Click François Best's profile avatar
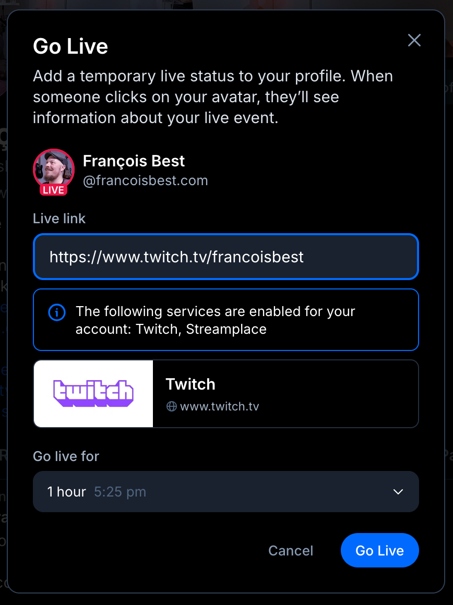453x605 pixels. click(53, 168)
